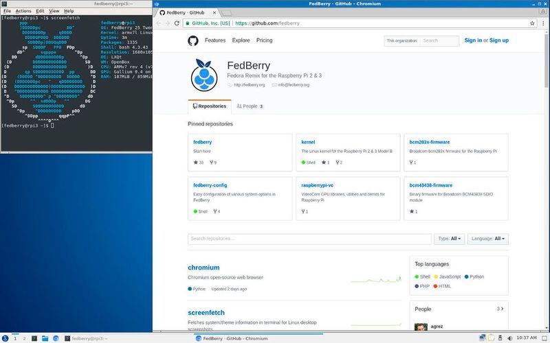Filter by JavaScript in Top languages

tap(448, 276)
